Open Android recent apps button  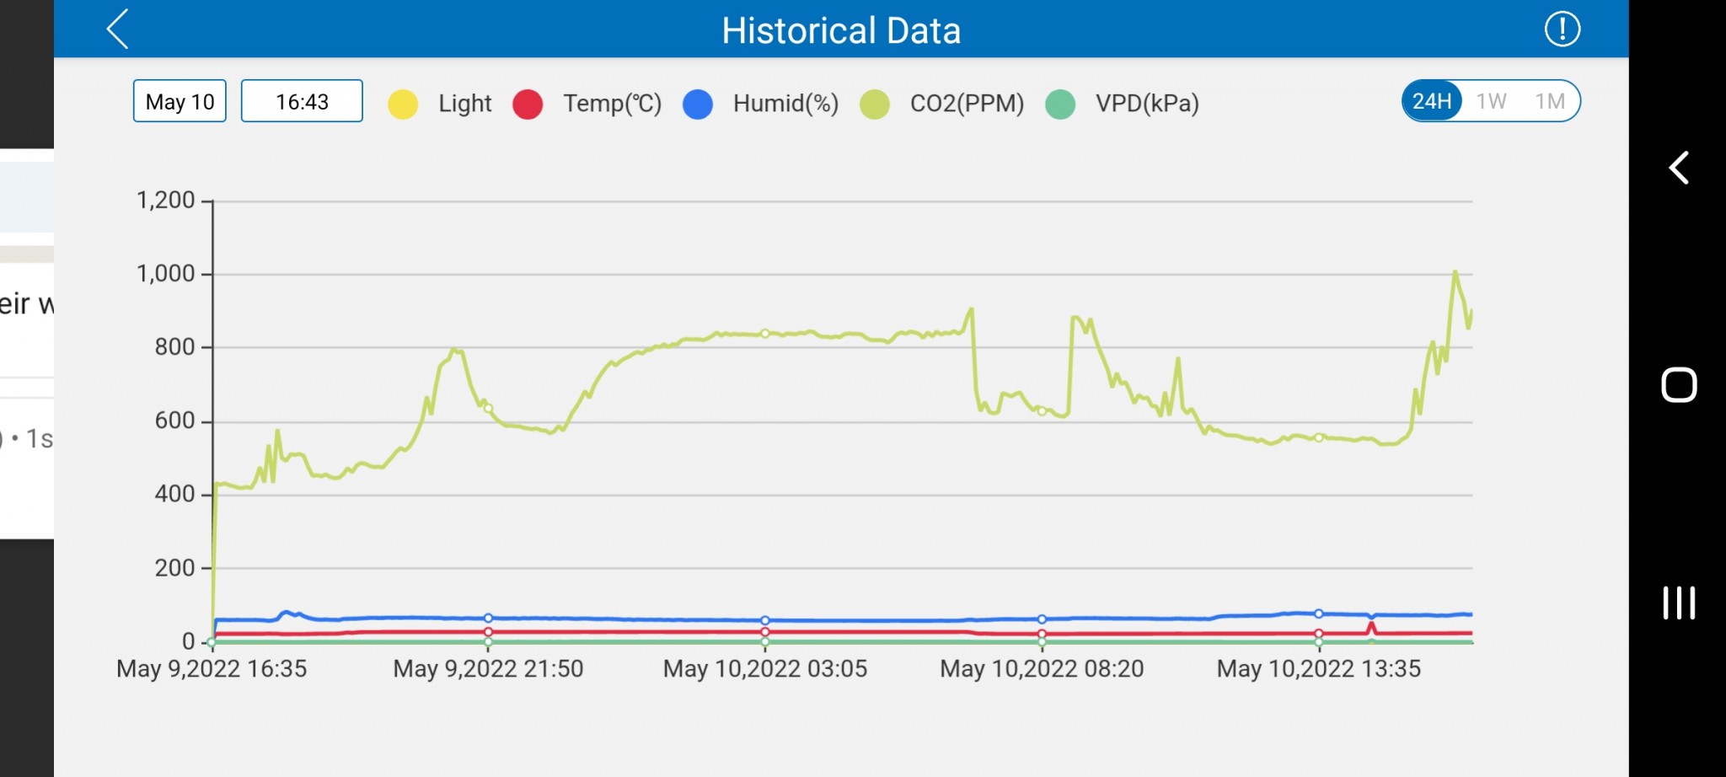(x=1678, y=603)
